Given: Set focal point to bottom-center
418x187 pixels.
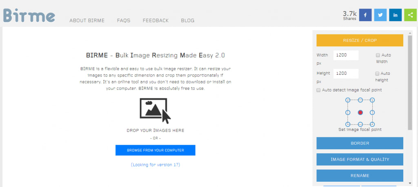Looking at the screenshot, I should pyautogui.click(x=360, y=124).
